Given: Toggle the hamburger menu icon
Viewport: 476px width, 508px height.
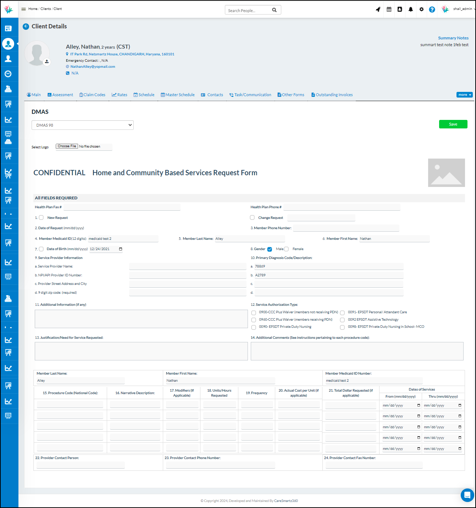Looking at the screenshot, I should 24,9.
